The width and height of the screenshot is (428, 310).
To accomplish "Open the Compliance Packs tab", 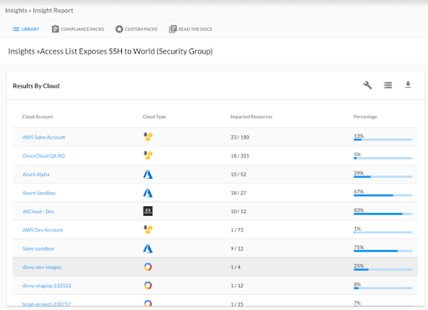I will pyautogui.click(x=78, y=29).
